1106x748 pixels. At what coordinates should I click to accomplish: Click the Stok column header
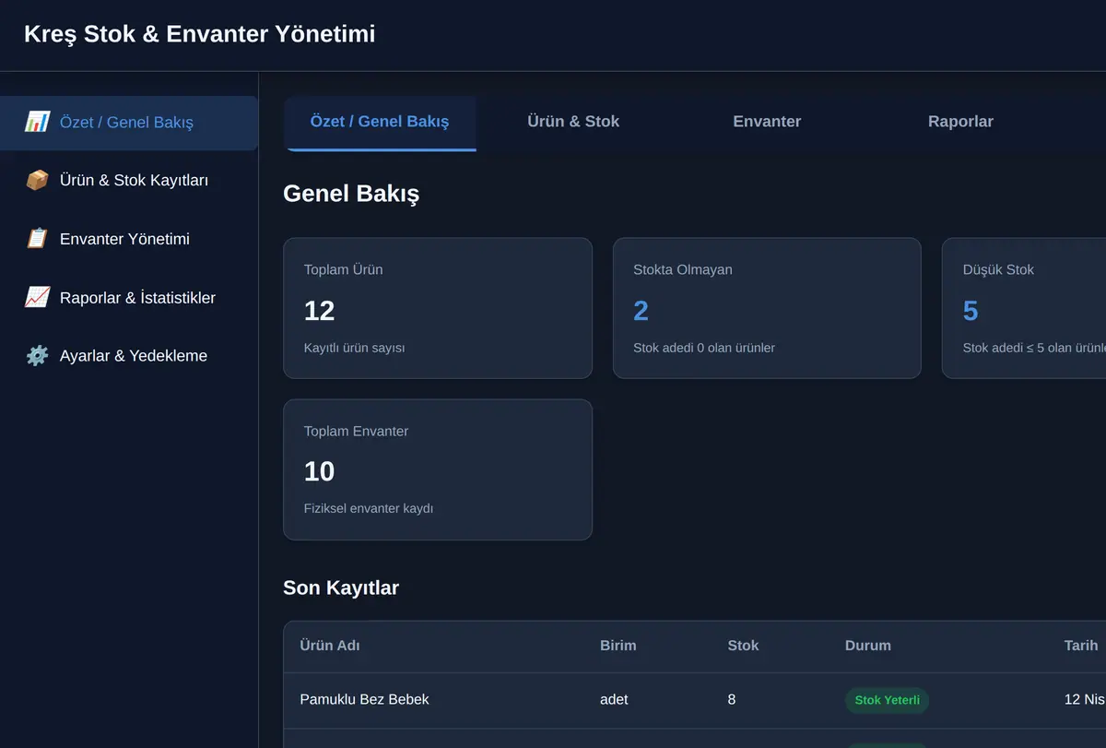click(x=743, y=646)
